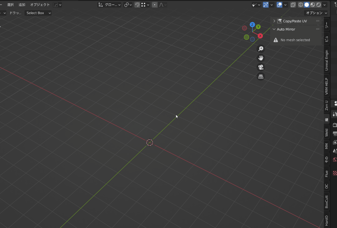Select rendered viewport shading

tap(318, 5)
